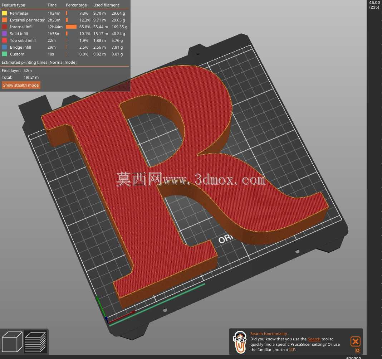Select the Top solid infill feature label

23,40
